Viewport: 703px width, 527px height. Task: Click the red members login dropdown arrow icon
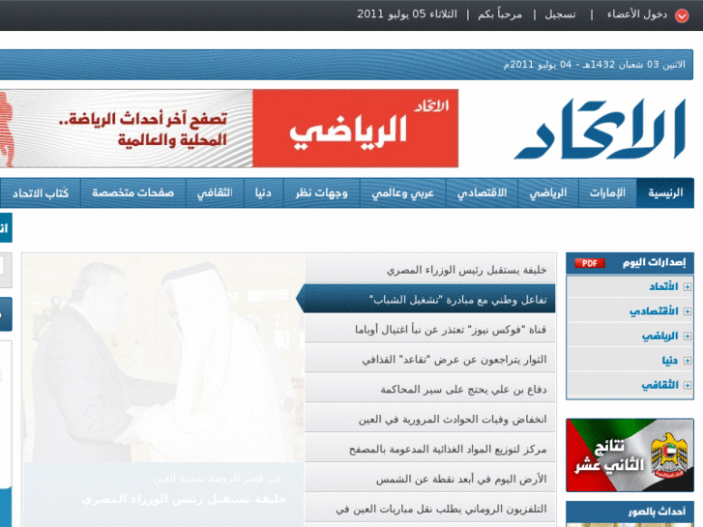click(682, 15)
